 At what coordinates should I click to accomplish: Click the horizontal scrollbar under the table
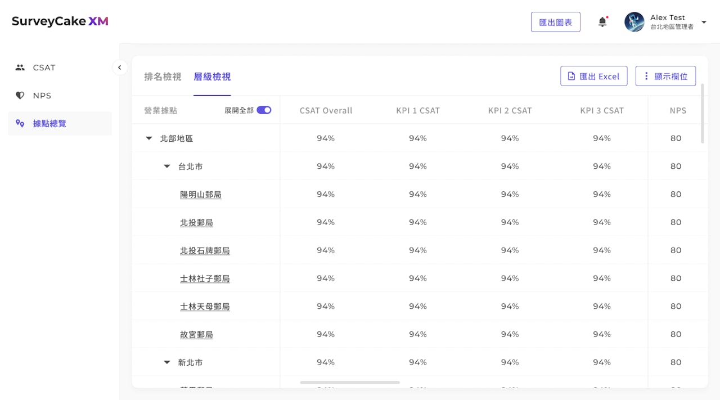click(x=350, y=383)
